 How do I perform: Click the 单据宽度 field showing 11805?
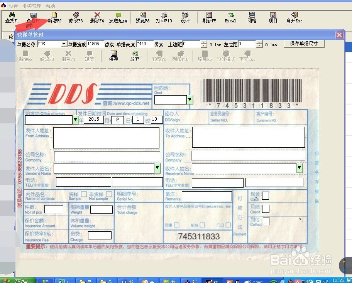(95, 44)
